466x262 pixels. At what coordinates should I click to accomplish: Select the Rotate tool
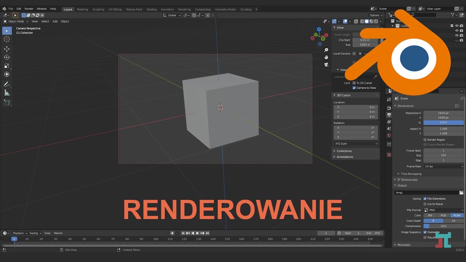point(7,57)
